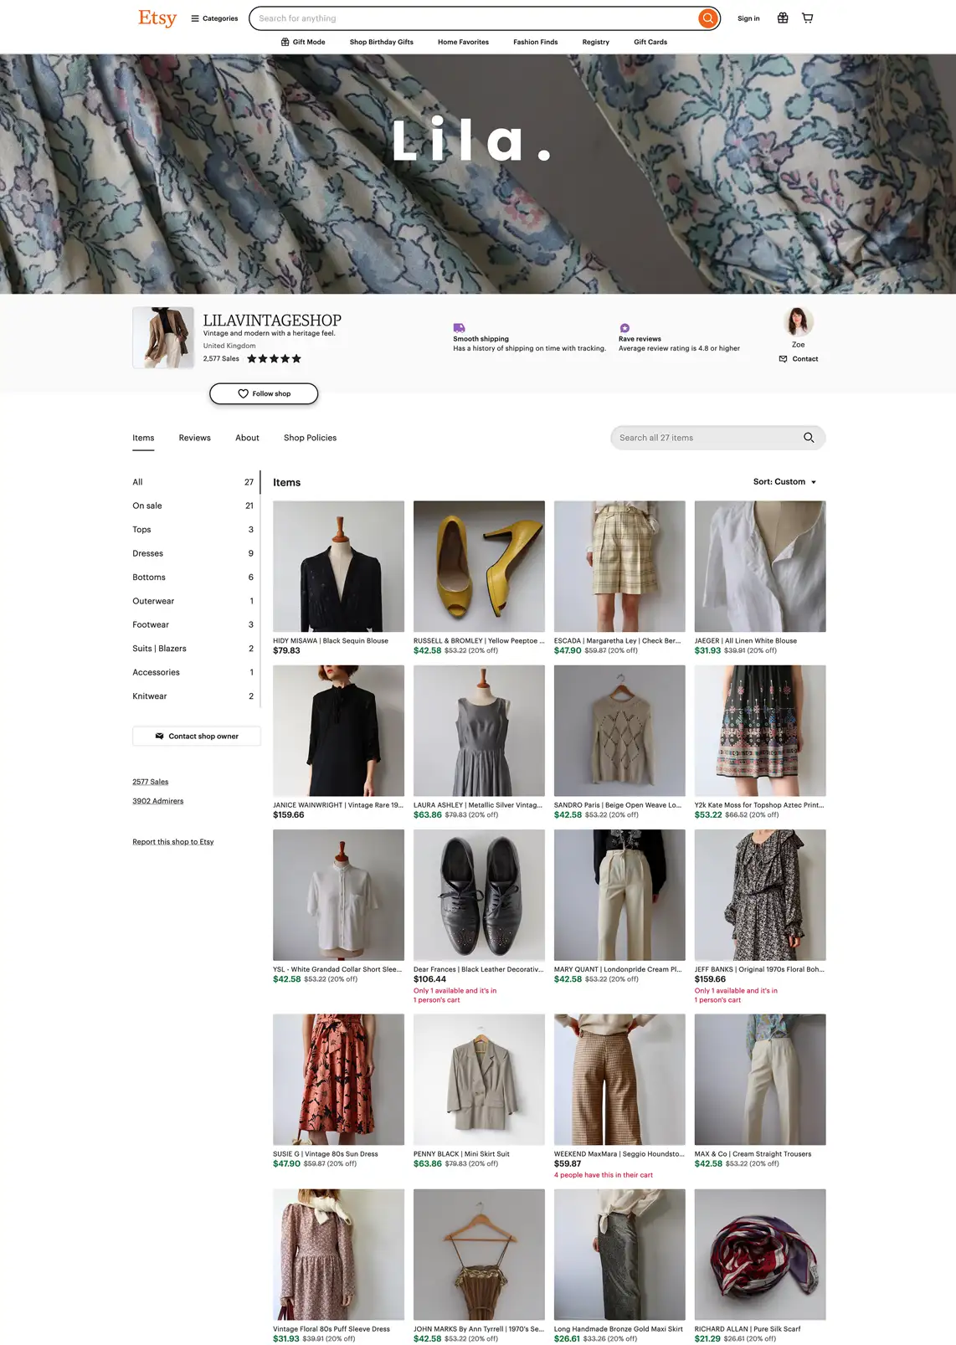The image size is (956, 1345).
Task: Open Shop Birthday Gifts
Action: pos(382,42)
